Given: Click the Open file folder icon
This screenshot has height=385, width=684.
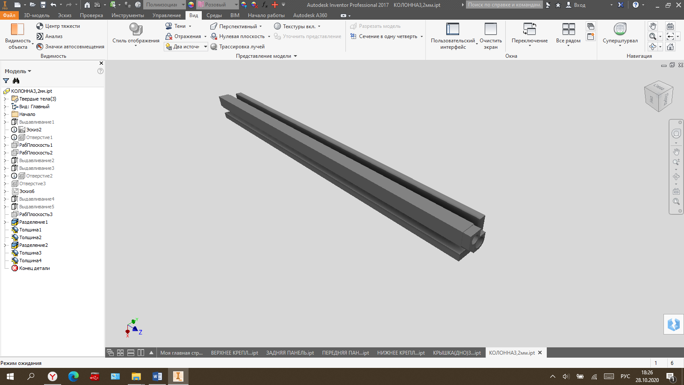Looking at the screenshot, I should 32,5.
